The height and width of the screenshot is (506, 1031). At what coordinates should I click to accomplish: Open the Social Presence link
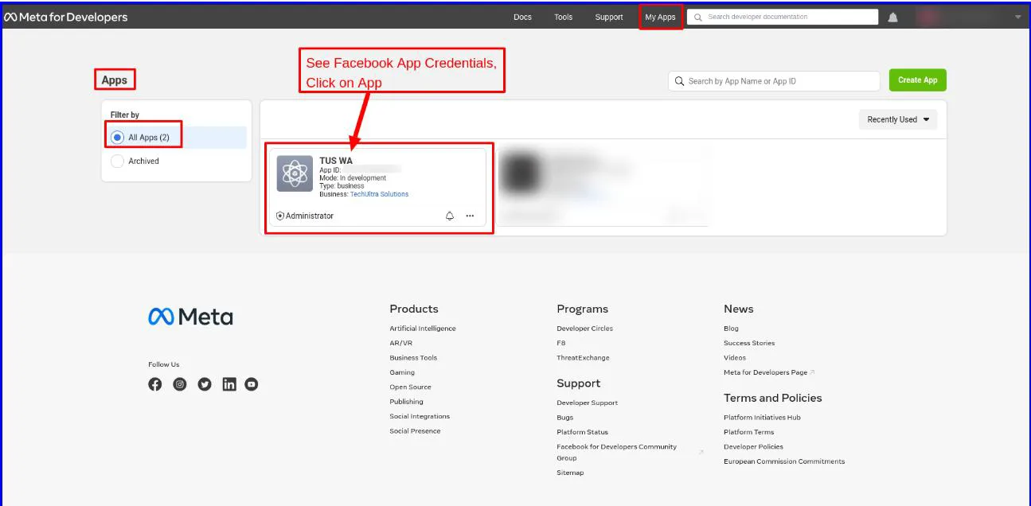tap(415, 431)
